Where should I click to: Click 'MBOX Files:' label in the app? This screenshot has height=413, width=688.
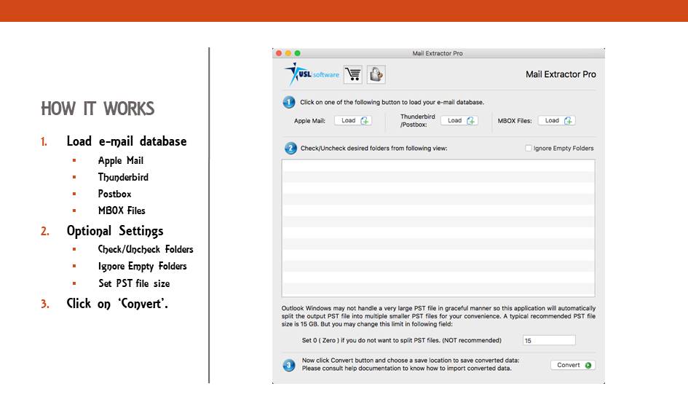(515, 121)
